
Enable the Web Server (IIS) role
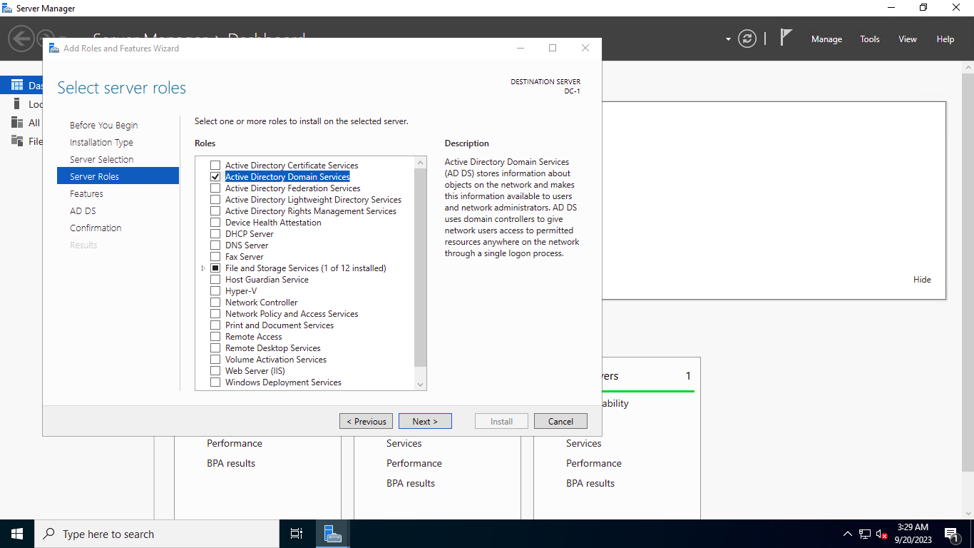[215, 370]
